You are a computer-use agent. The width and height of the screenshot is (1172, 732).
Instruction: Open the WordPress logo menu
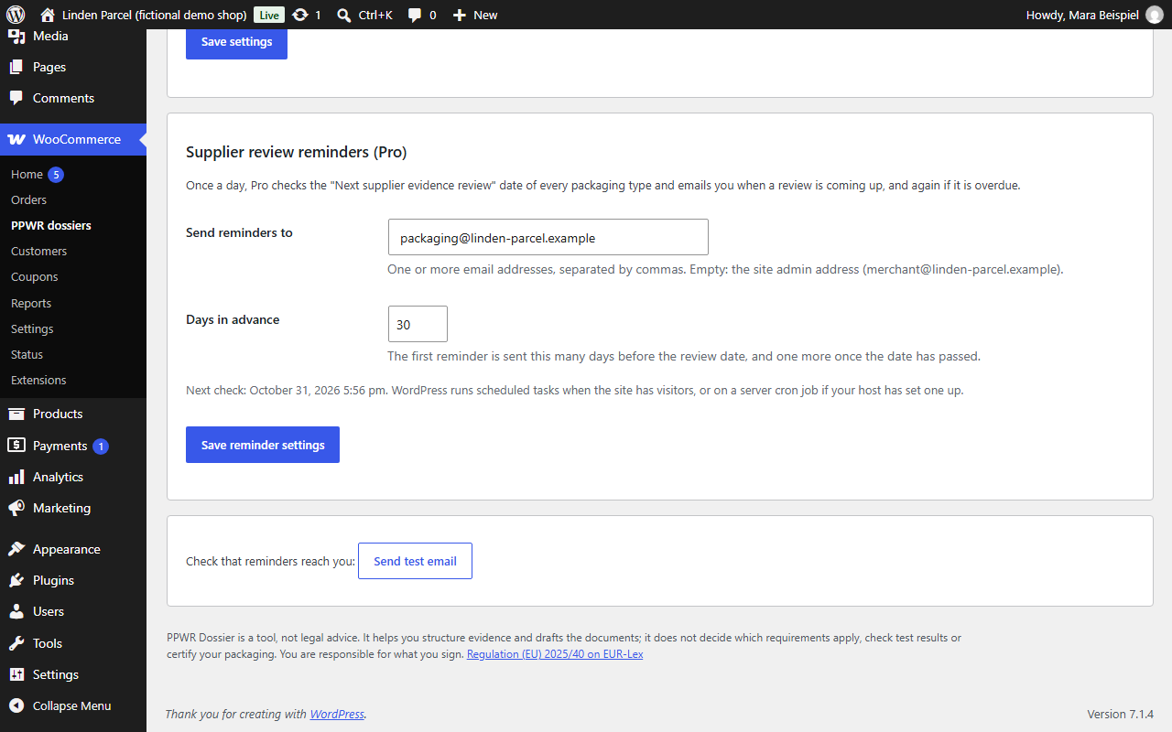click(15, 15)
